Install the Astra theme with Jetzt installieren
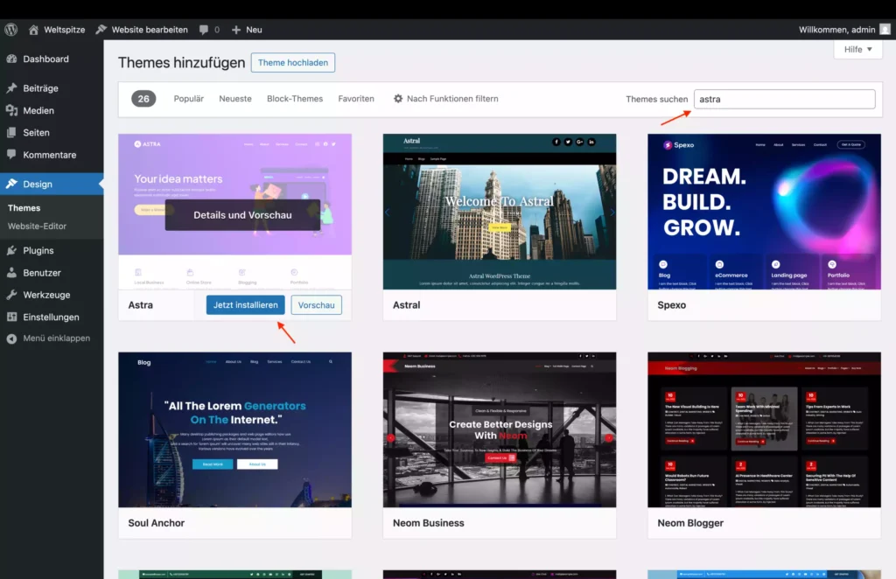Viewport: 896px width, 579px height. pyautogui.click(x=246, y=305)
